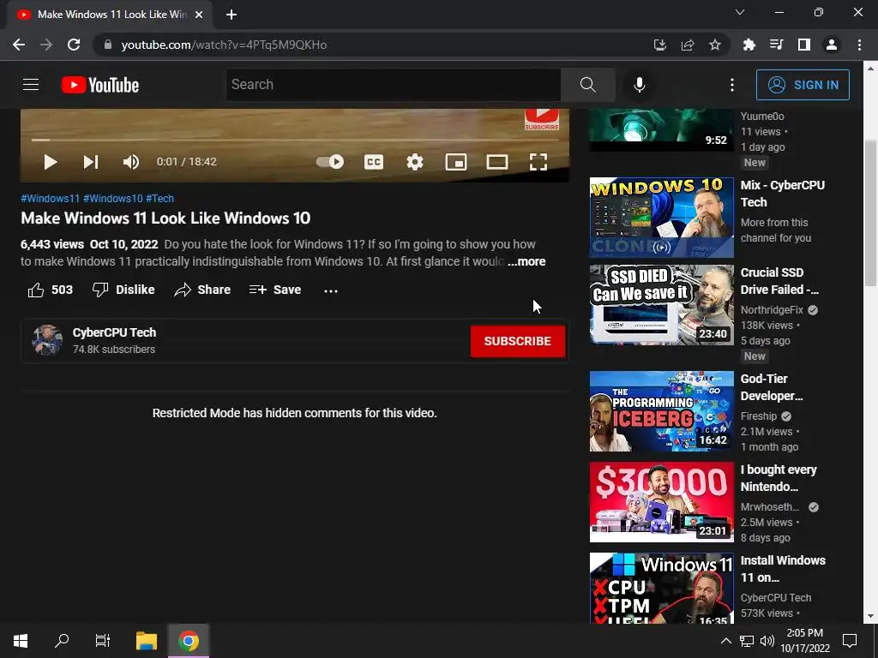
Task: Start voice search with the microphone
Action: [640, 85]
